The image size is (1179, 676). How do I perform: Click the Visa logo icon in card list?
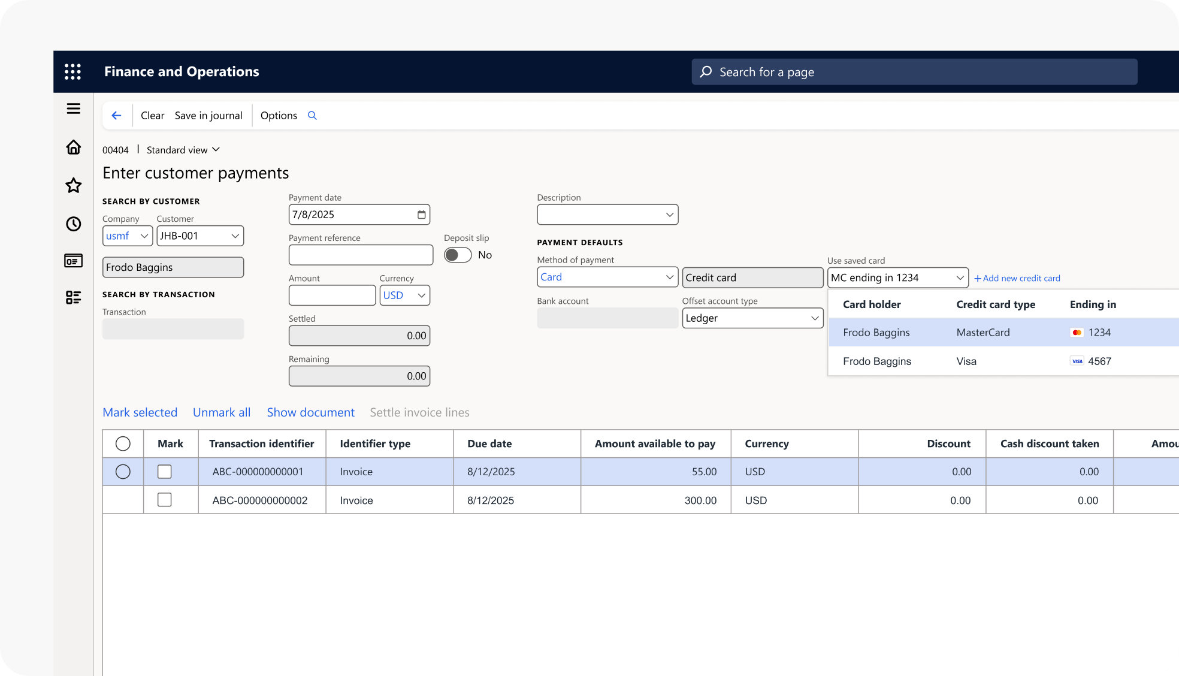[x=1077, y=361]
